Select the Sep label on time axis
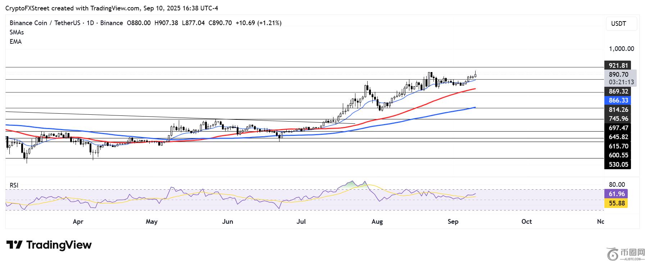This screenshot has height=261, width=645. point(453,222)
